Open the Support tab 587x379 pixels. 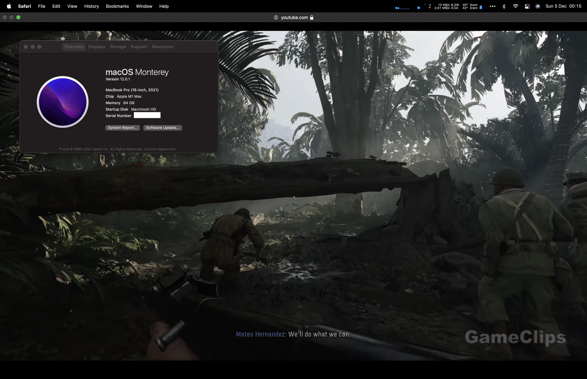tap(139, 47)
